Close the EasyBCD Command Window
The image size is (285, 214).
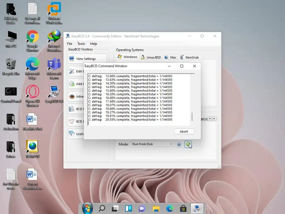[x=195, y=66]
